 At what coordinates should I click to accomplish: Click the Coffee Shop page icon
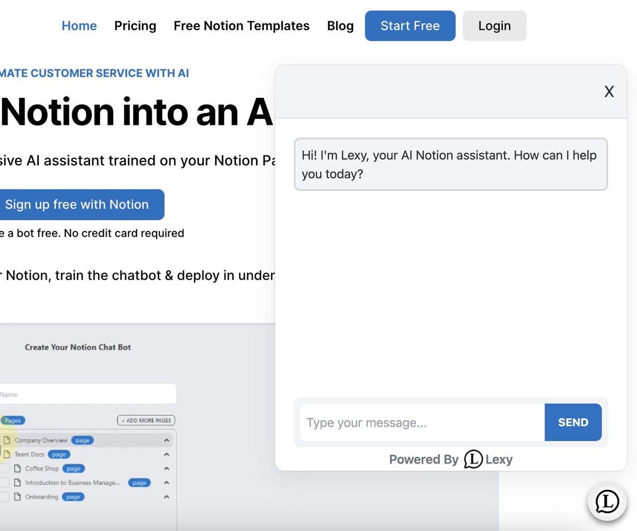pyautogui.click(x=18, y=469)
